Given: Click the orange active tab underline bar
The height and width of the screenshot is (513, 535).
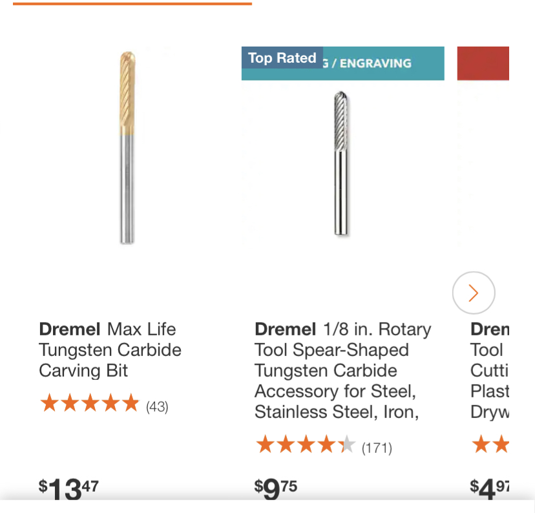Looking at the screenshot, I should coord(132,4).
